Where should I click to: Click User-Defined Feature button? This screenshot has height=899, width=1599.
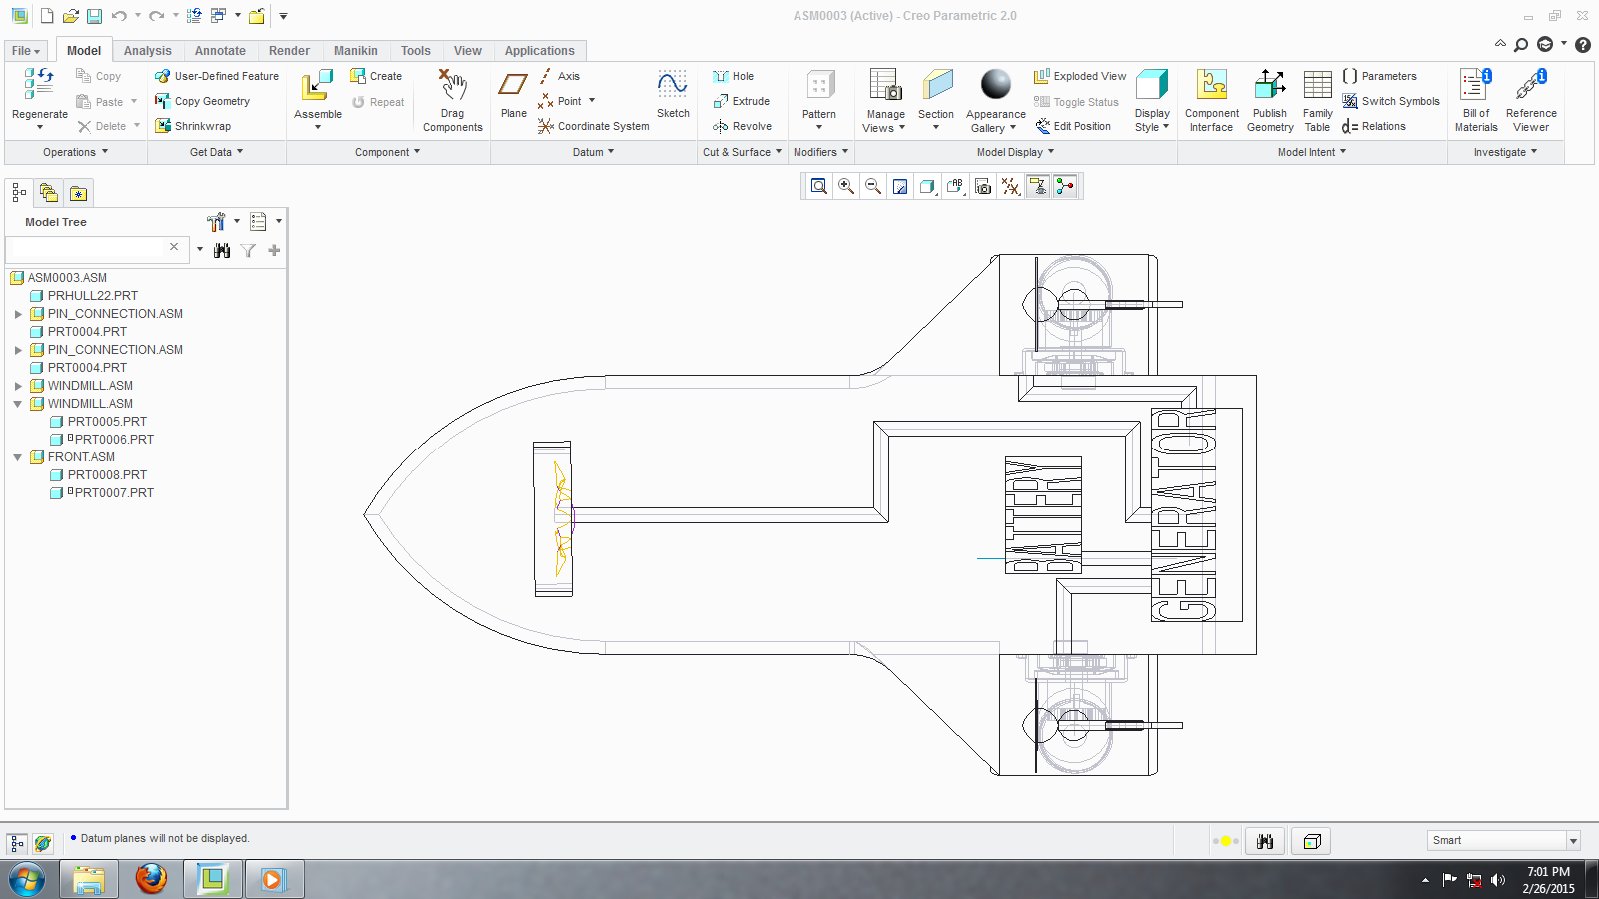(x=217, y=76)
